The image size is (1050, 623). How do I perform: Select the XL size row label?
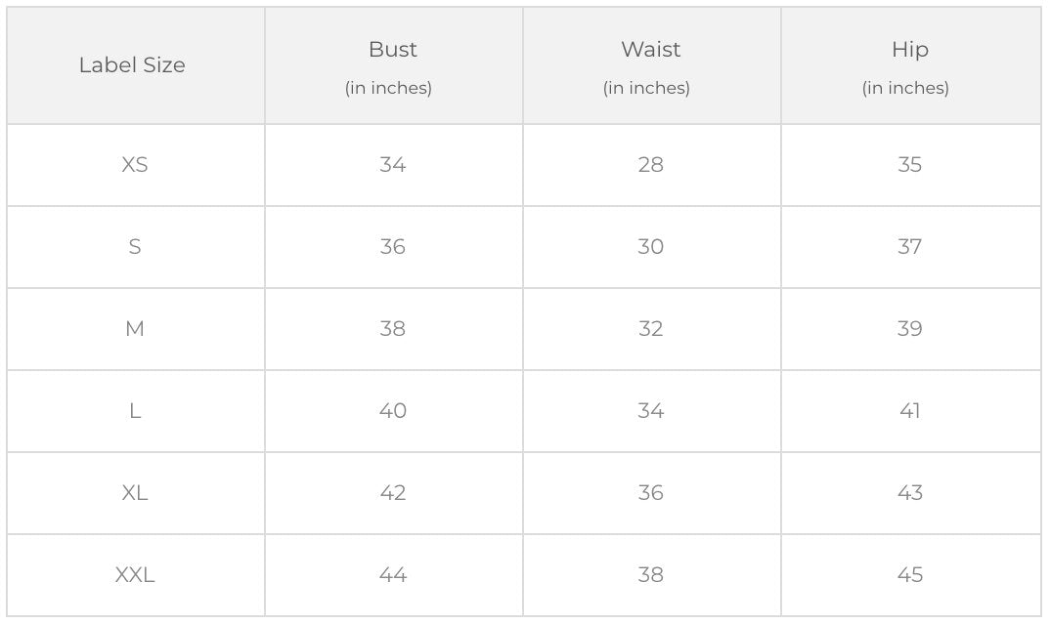[x=135, y=493]
